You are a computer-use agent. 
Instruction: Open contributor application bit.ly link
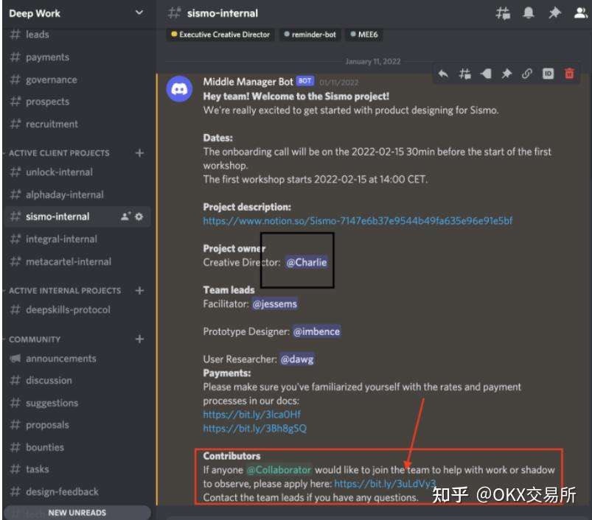tap(385, 484)
